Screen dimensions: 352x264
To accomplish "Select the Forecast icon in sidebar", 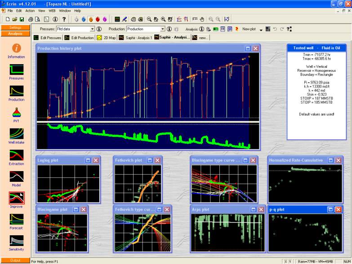I will (16, 219).
